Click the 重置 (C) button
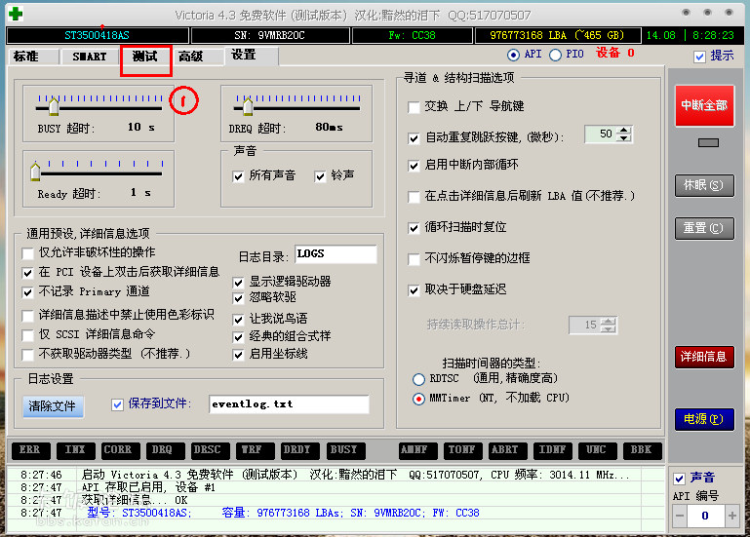The width and height of the screenshot is (750, 537). click(704, 228)
